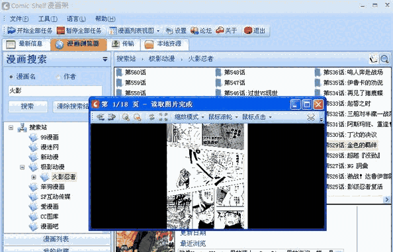Open the 关于 about button
This screenshot has width=393, height=252.
coord(226,31)
